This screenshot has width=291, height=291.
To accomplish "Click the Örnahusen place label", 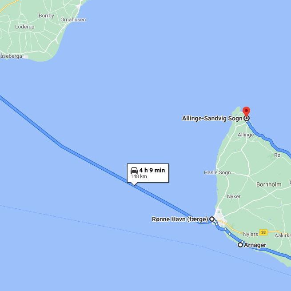I will (73, 20).
